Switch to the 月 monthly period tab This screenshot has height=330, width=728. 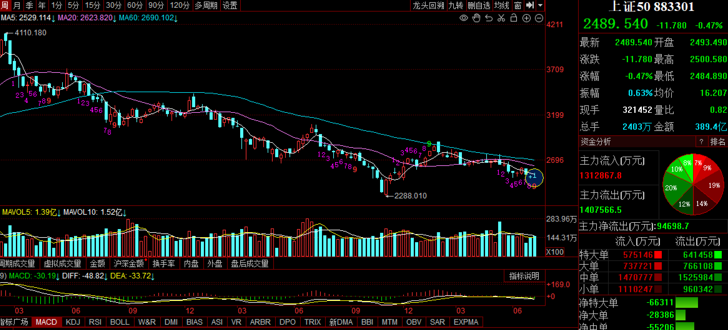point(17,5)
